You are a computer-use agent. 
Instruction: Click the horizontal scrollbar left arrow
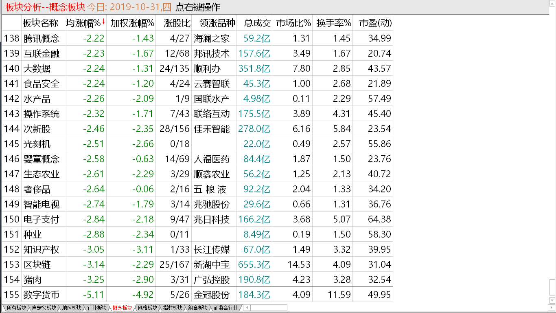pos(247,308)
